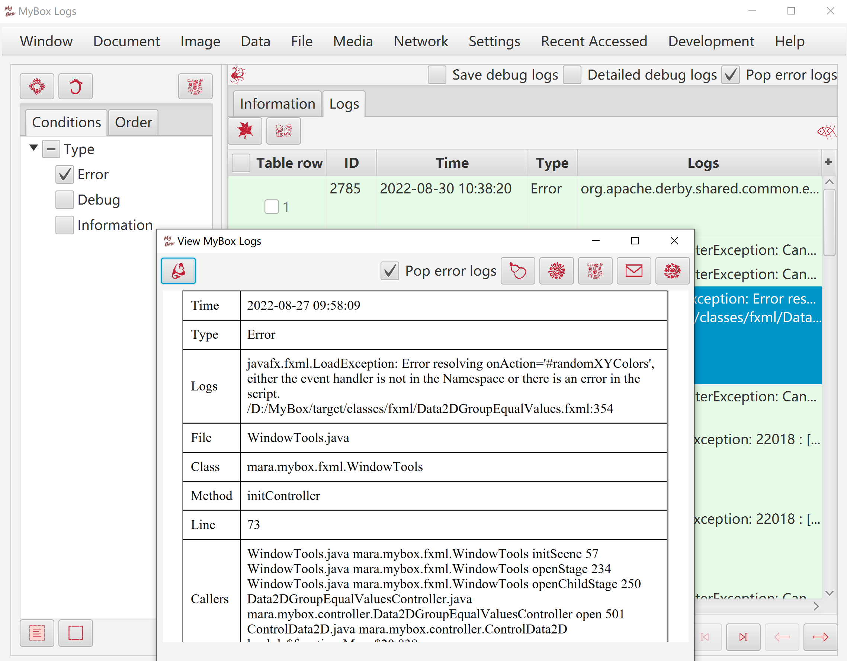Click the mask icon in View MyBox Logs toolbar
Screen dimensions: 847x661
595,271
